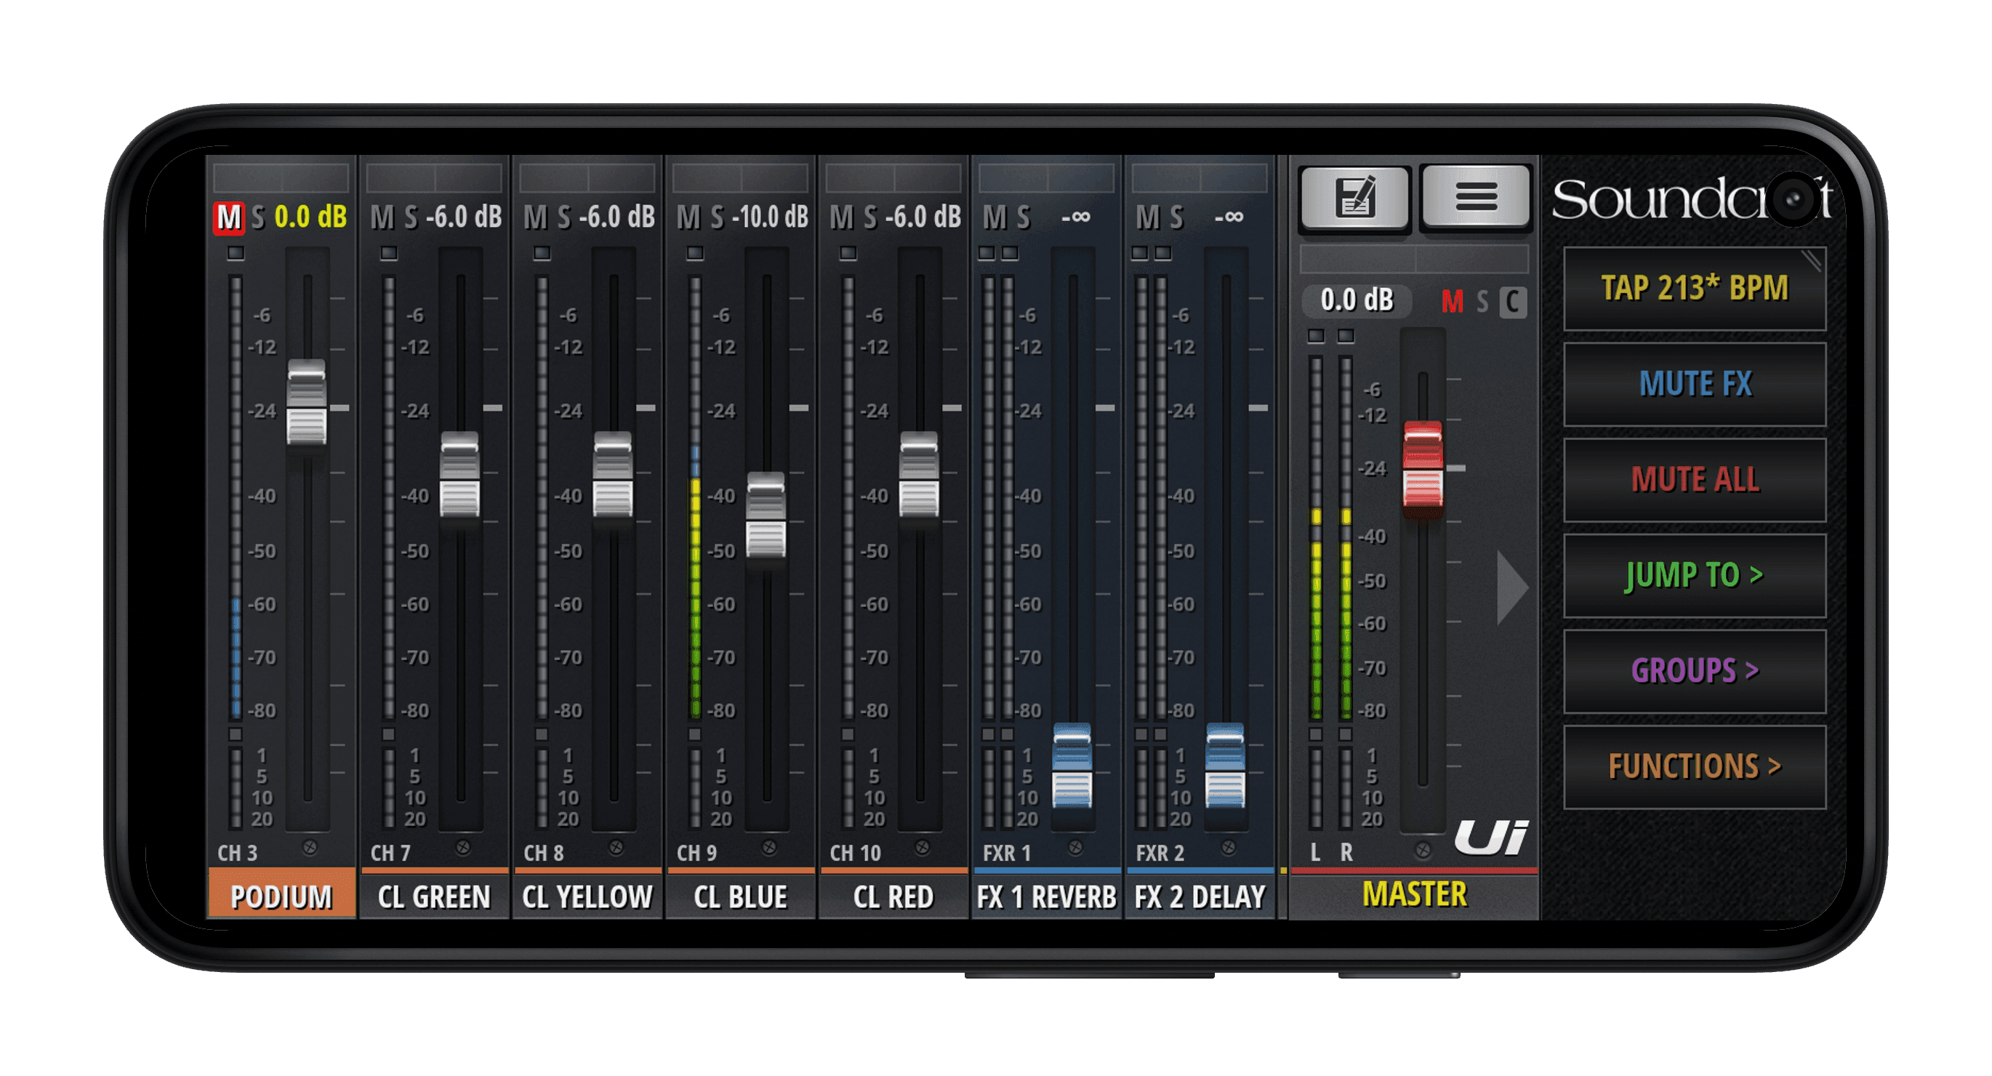
Task: Toggle the Master solo S button
Action: (1482, 301)
